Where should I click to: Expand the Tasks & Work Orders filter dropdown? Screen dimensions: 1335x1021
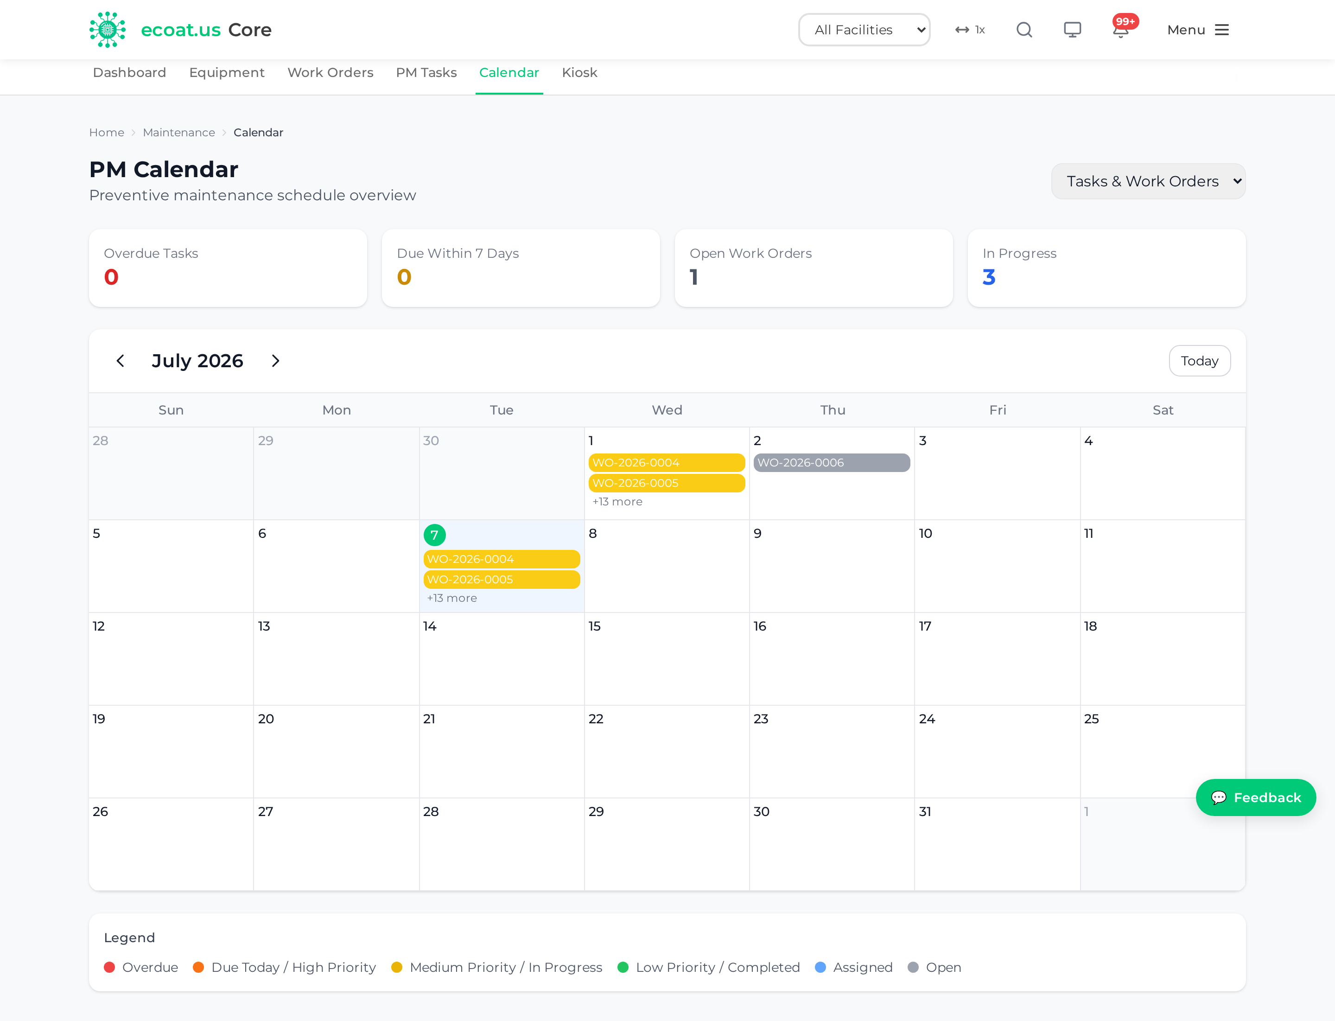1149,181
